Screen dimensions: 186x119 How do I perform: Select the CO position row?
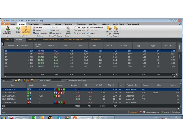pyautogui.click(x=90, y=63)
